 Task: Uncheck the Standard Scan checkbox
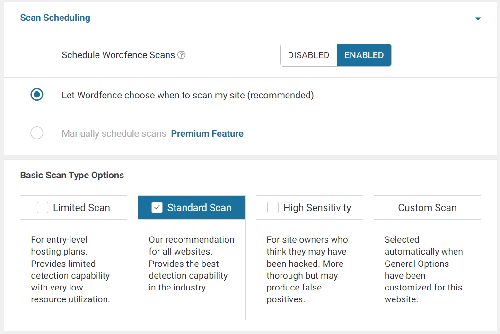(157, 208)
